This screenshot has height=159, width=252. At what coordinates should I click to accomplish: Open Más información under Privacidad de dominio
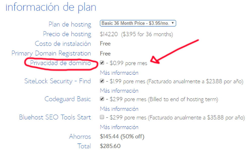119,73
